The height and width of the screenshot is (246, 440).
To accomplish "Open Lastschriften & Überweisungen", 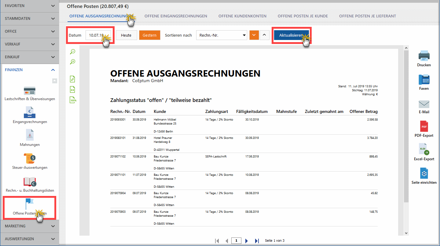I will pyautogui.click(x=30, y=94).
